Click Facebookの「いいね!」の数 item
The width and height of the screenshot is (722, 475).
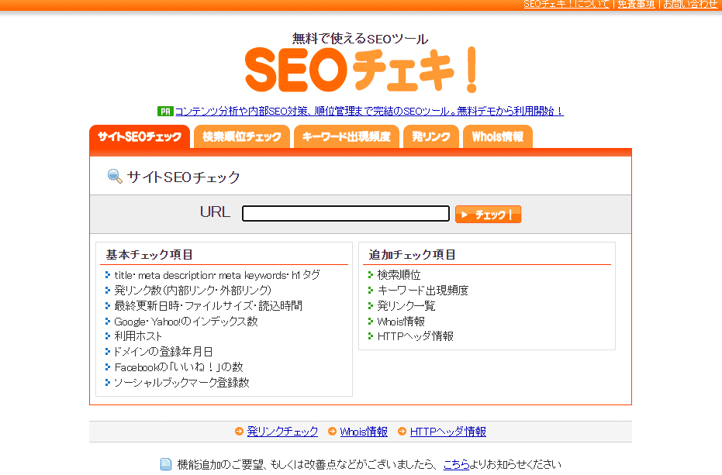(x=178, y=367)
